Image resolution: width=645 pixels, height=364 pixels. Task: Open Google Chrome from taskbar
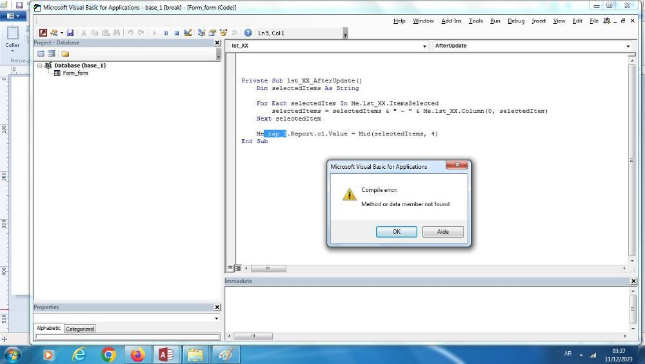[x=108, y=354]
